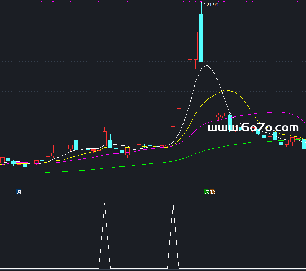Click the blue 财 financial marker icon
The height and width of the screenshot is (271, 306).
(19, 192)
